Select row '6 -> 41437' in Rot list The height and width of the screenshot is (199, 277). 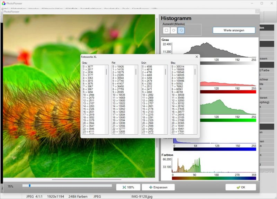(x=118, y=83)
